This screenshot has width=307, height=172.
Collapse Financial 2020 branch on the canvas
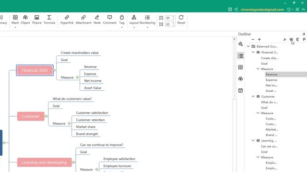[x=55, y=70]
